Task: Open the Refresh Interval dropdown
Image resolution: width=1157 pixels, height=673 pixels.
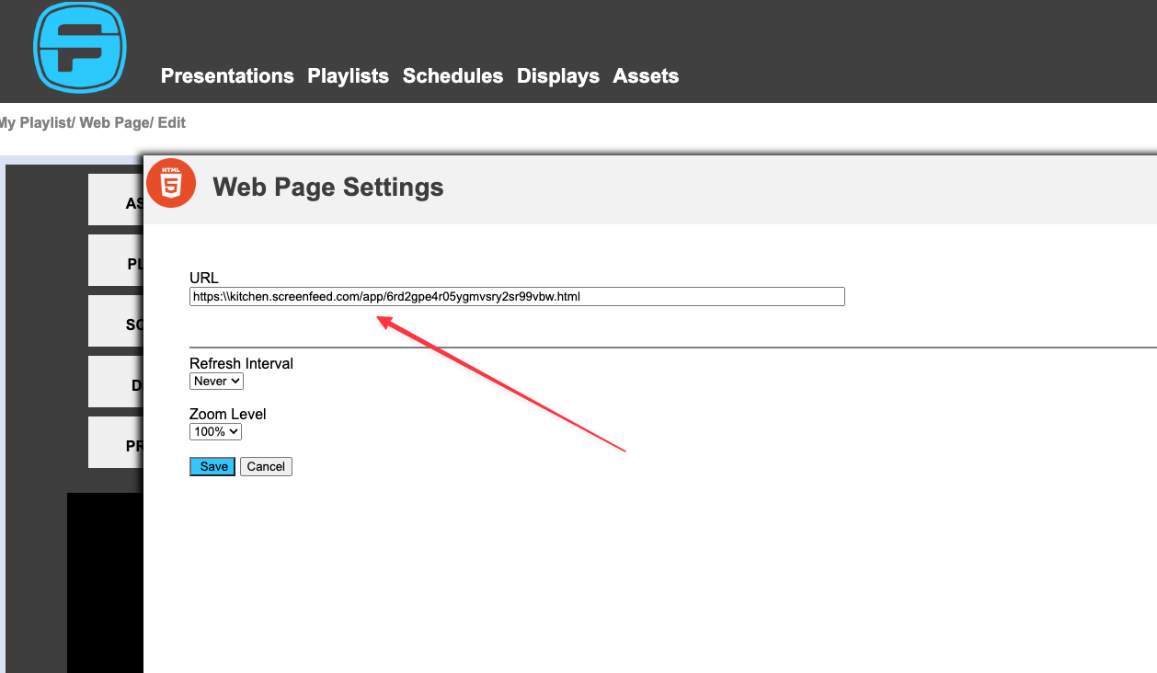Action: [216, 381]
